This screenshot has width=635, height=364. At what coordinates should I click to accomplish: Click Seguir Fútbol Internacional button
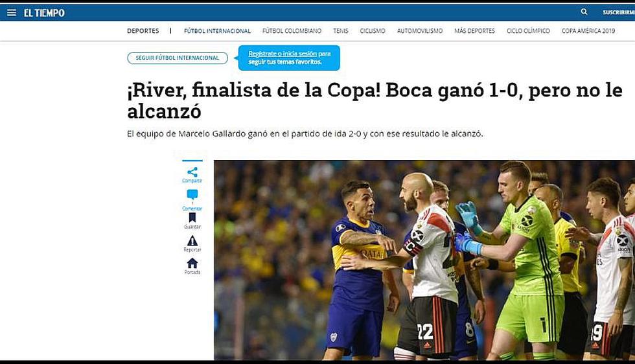pyautogui.click(x=178, y=58)
